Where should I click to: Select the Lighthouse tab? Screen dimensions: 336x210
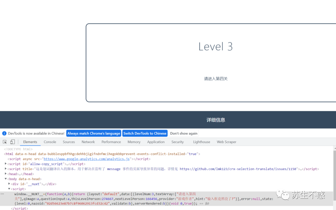(201, 142)
